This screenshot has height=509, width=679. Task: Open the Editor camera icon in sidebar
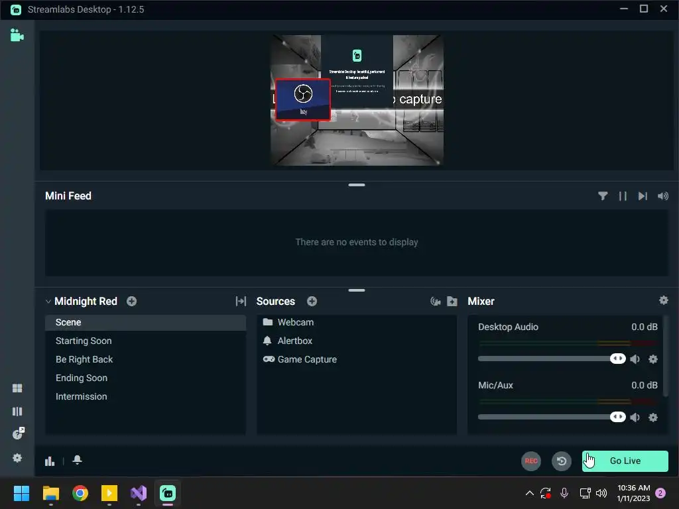tap(17, 35)
